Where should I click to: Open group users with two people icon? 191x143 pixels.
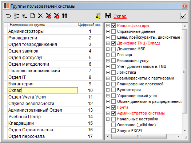pos(64,16)
